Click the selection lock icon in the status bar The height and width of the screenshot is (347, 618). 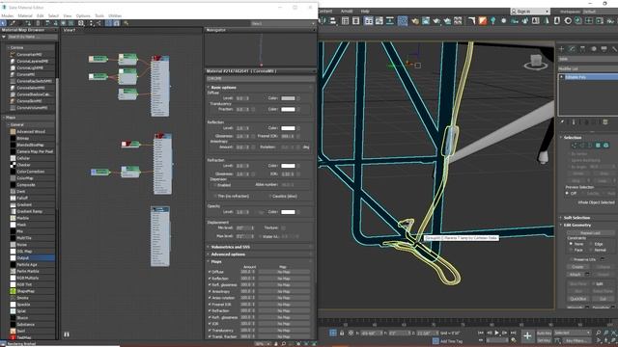(x=342, y=333)
